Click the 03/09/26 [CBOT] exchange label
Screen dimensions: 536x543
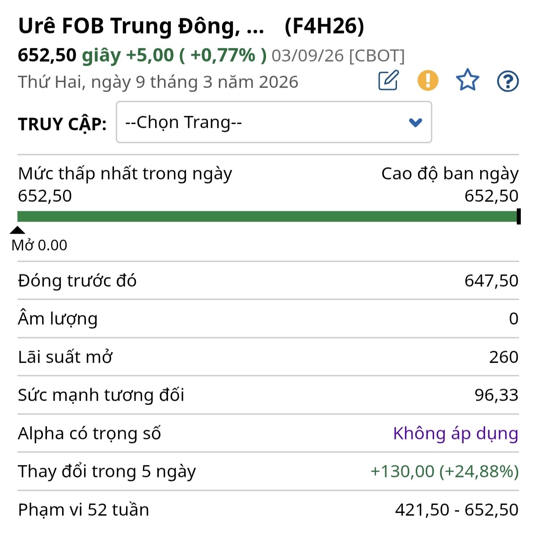click(338, 56)
